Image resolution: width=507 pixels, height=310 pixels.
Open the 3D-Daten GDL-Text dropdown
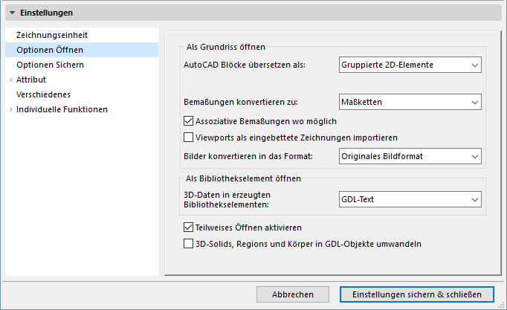(410, 199)
